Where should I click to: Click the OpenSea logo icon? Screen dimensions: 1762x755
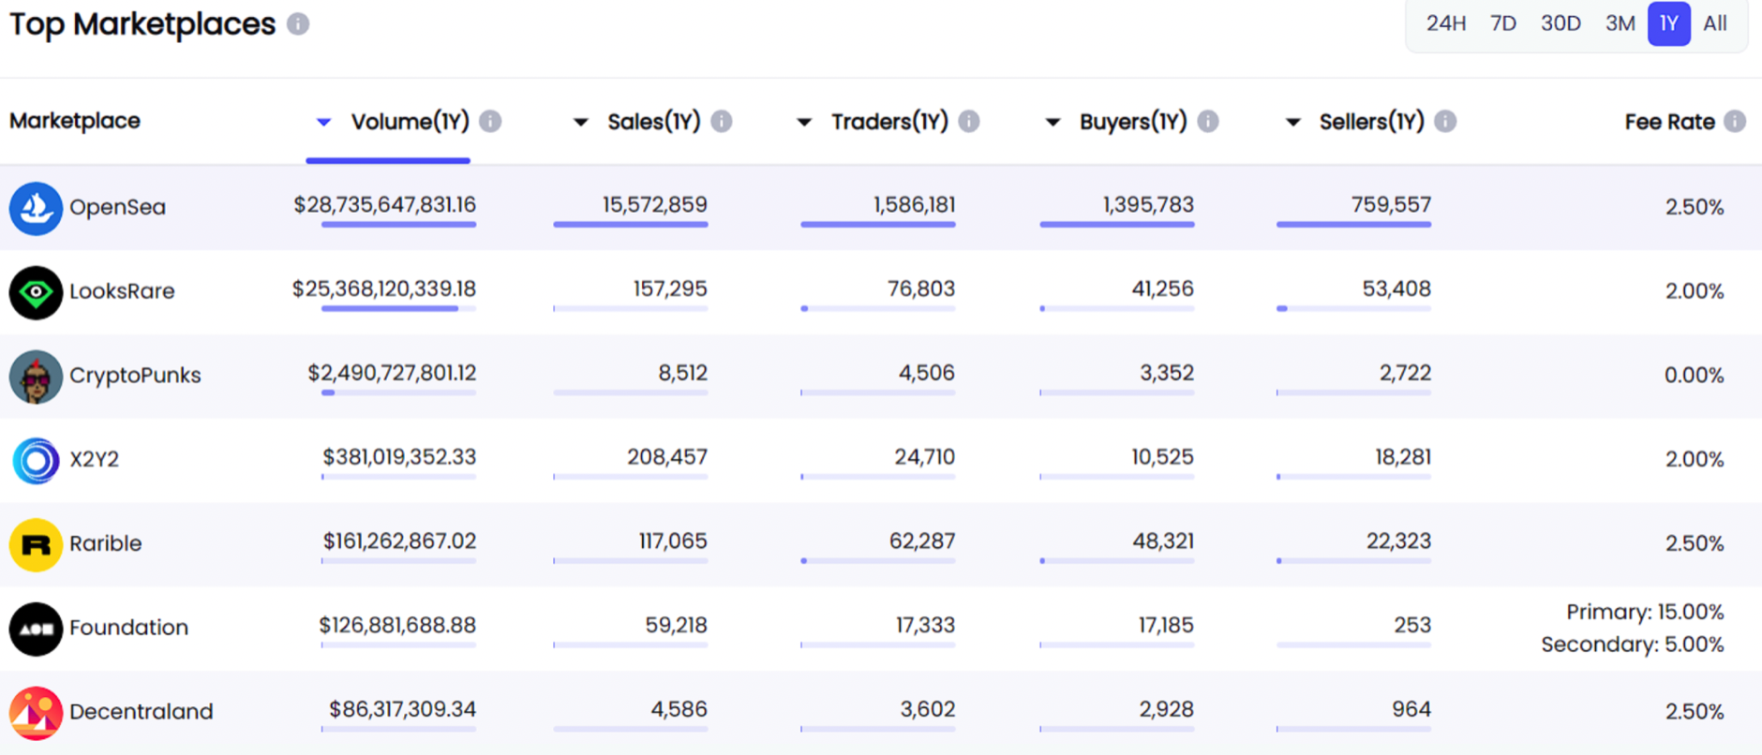[x=36, y=208]
